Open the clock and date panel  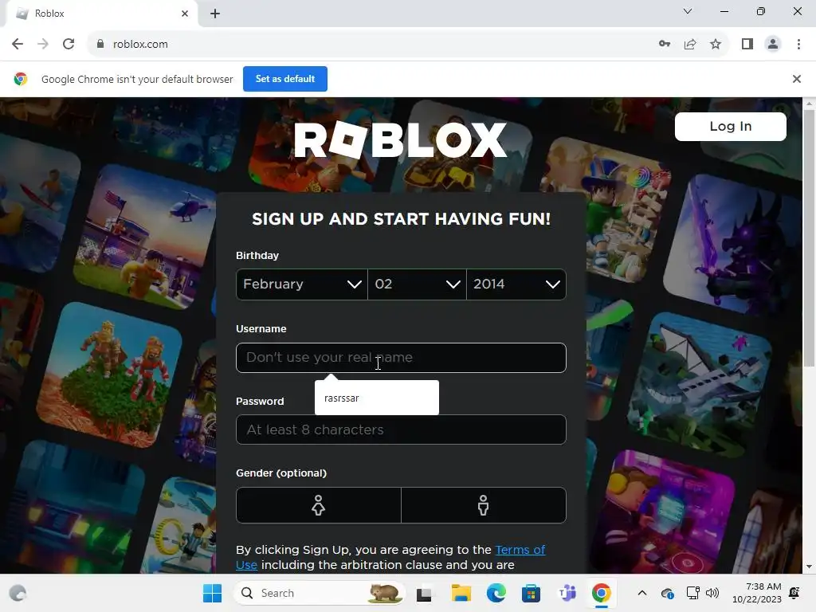[x=757, y=593]
